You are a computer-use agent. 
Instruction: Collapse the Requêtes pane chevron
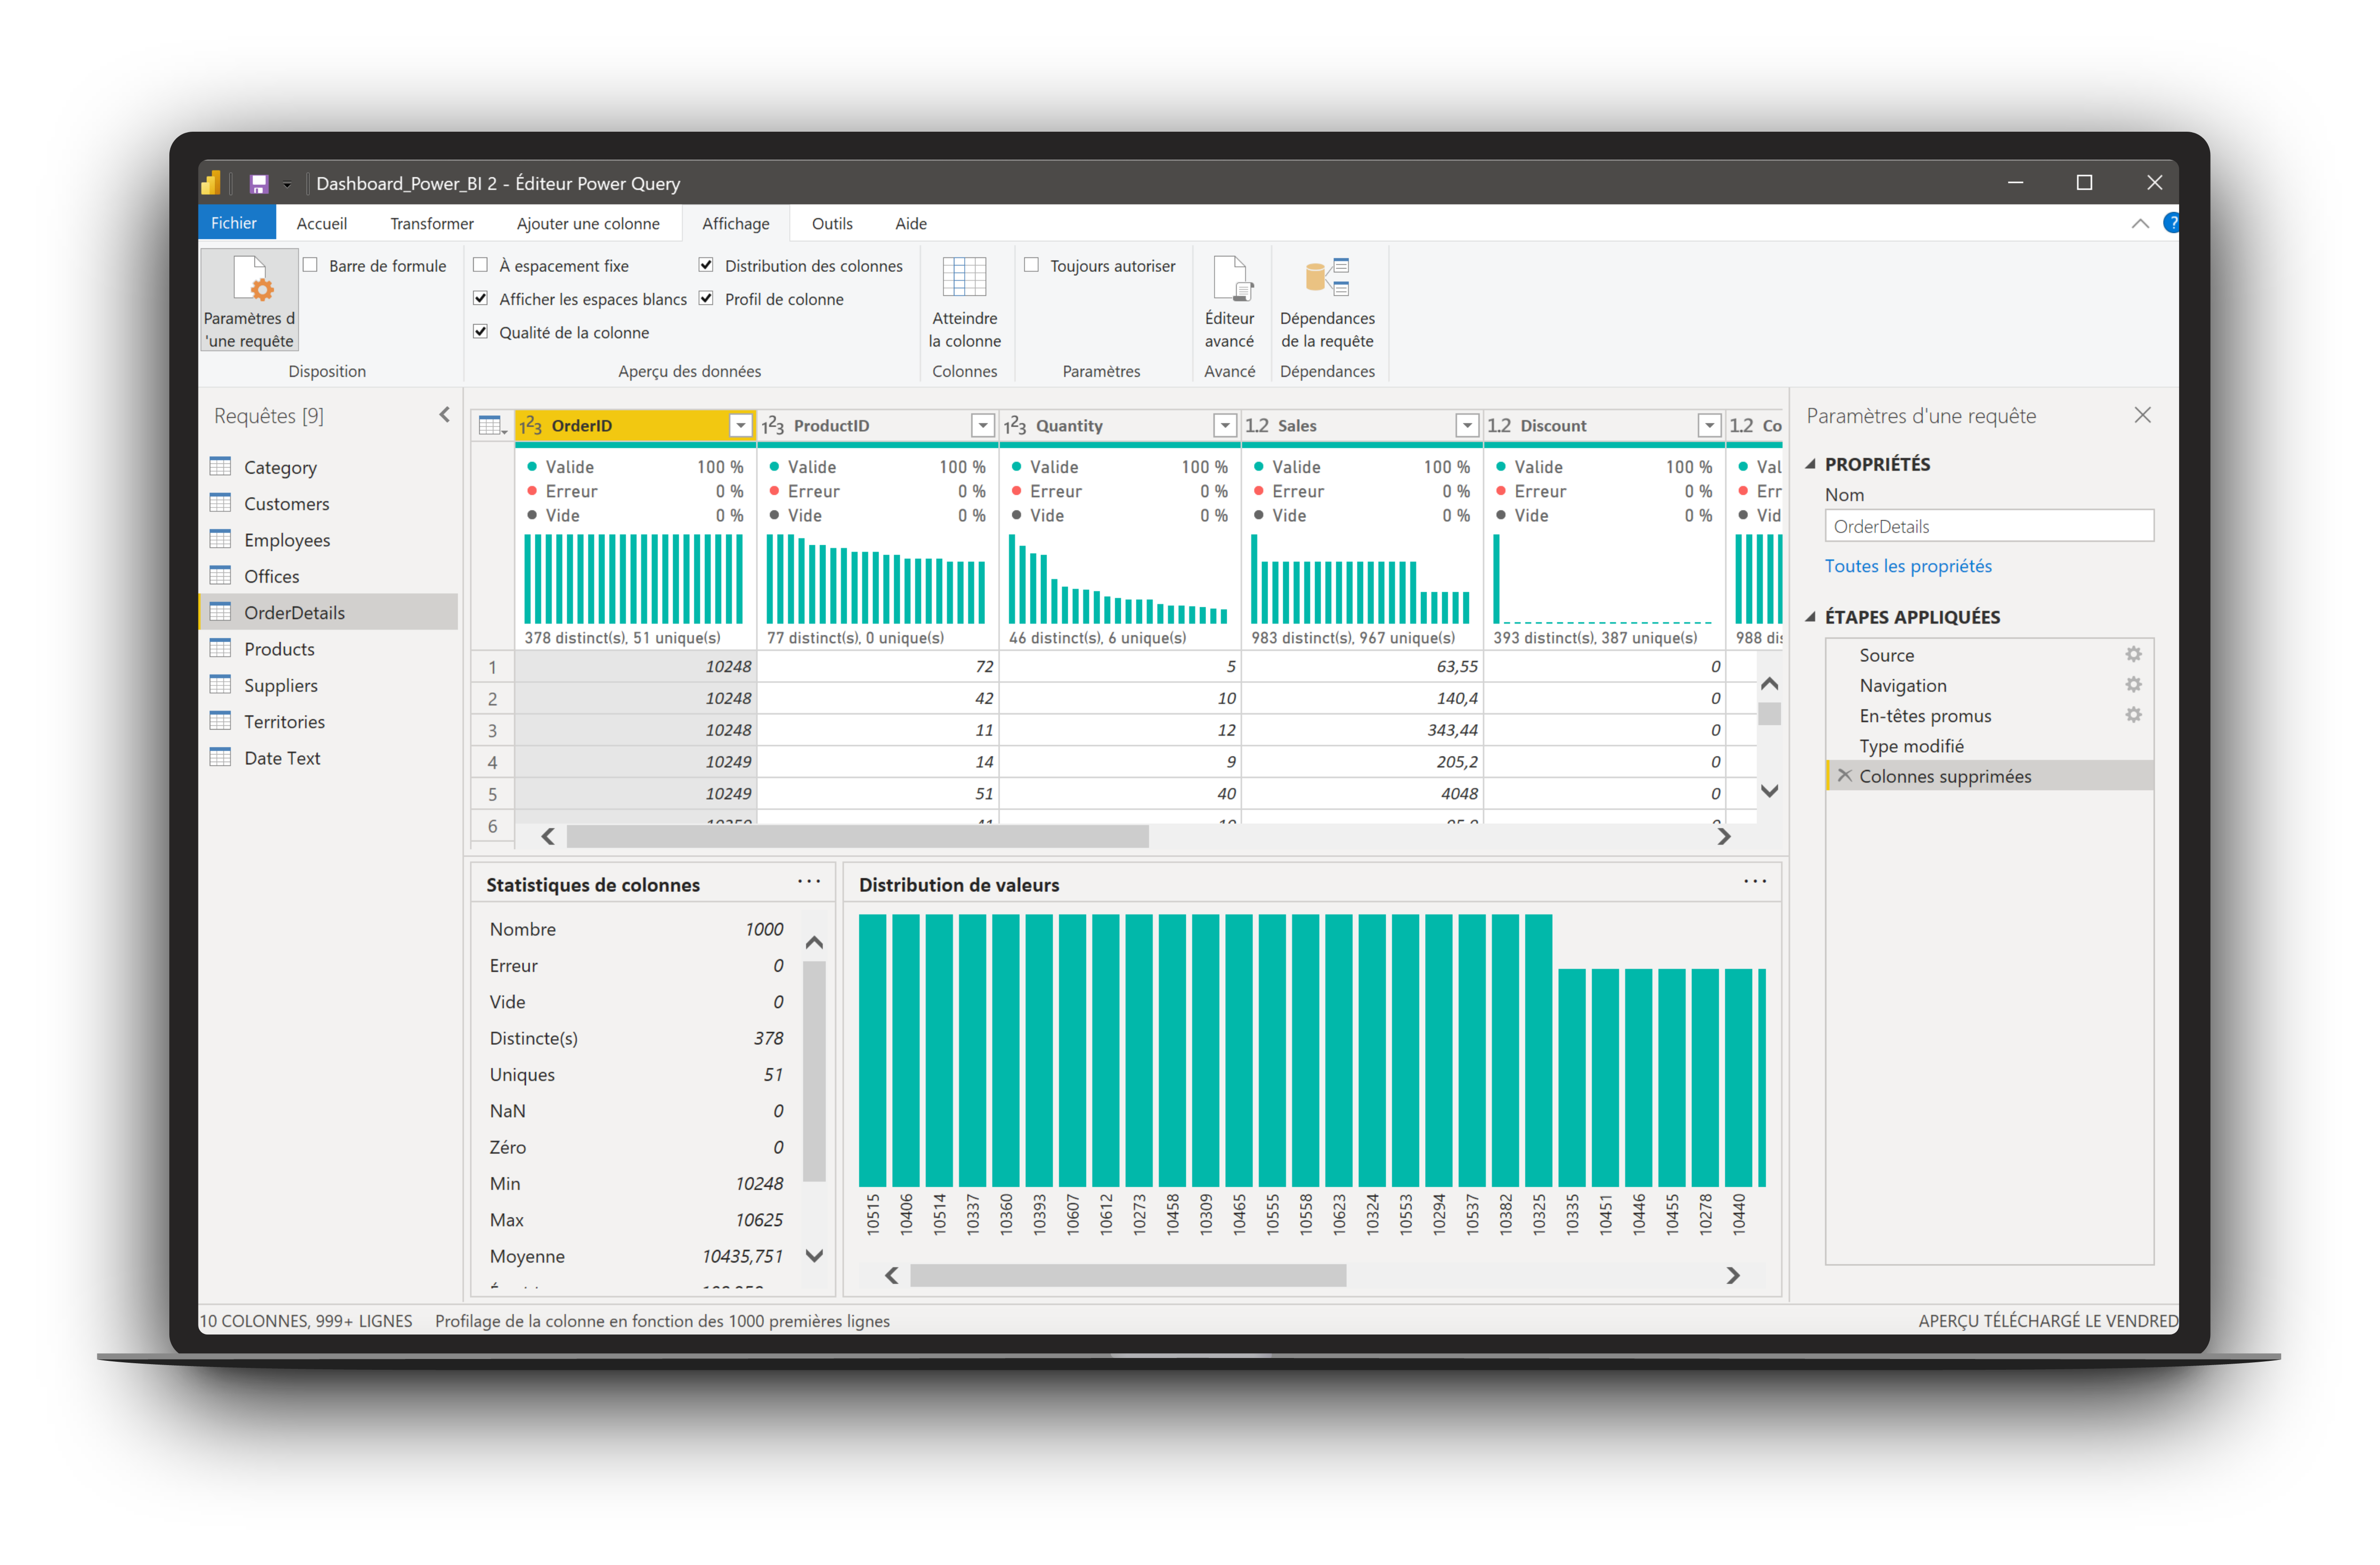coord(444,415)
